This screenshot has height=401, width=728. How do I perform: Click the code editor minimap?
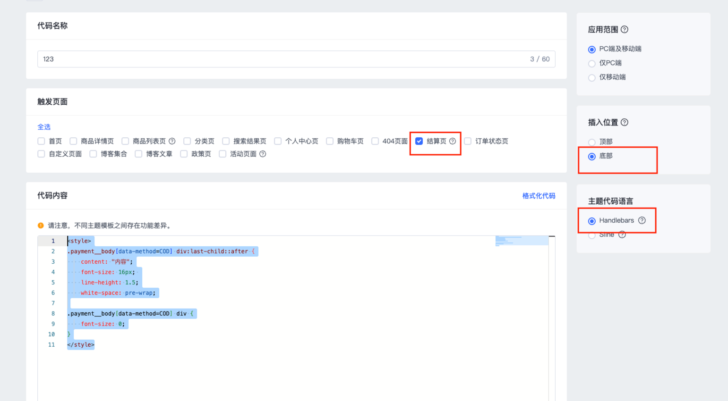click(522, 241)
